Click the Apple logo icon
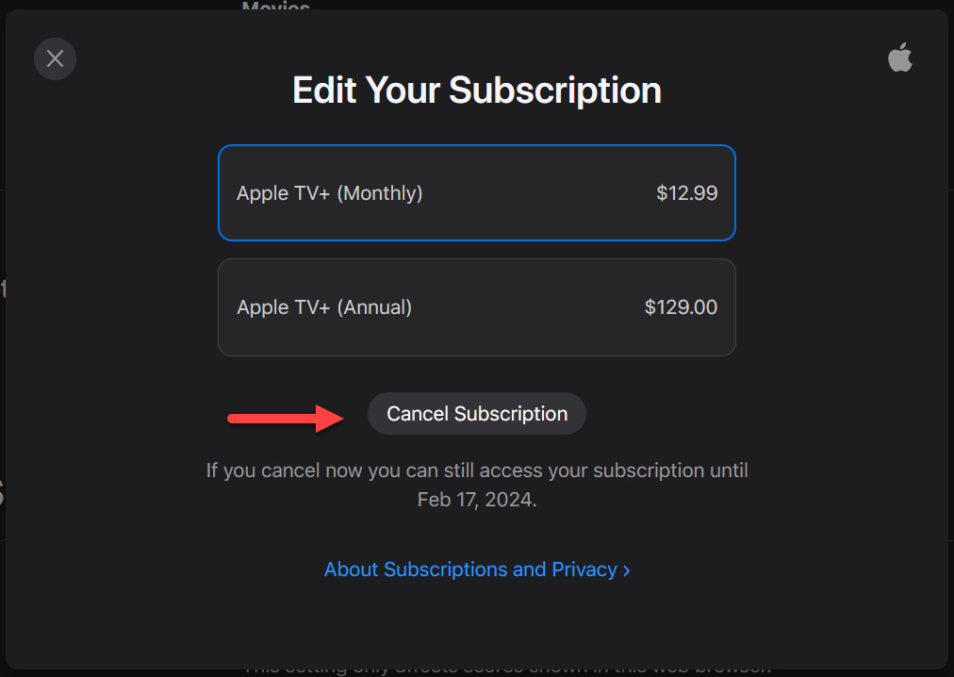 (900, 58)
